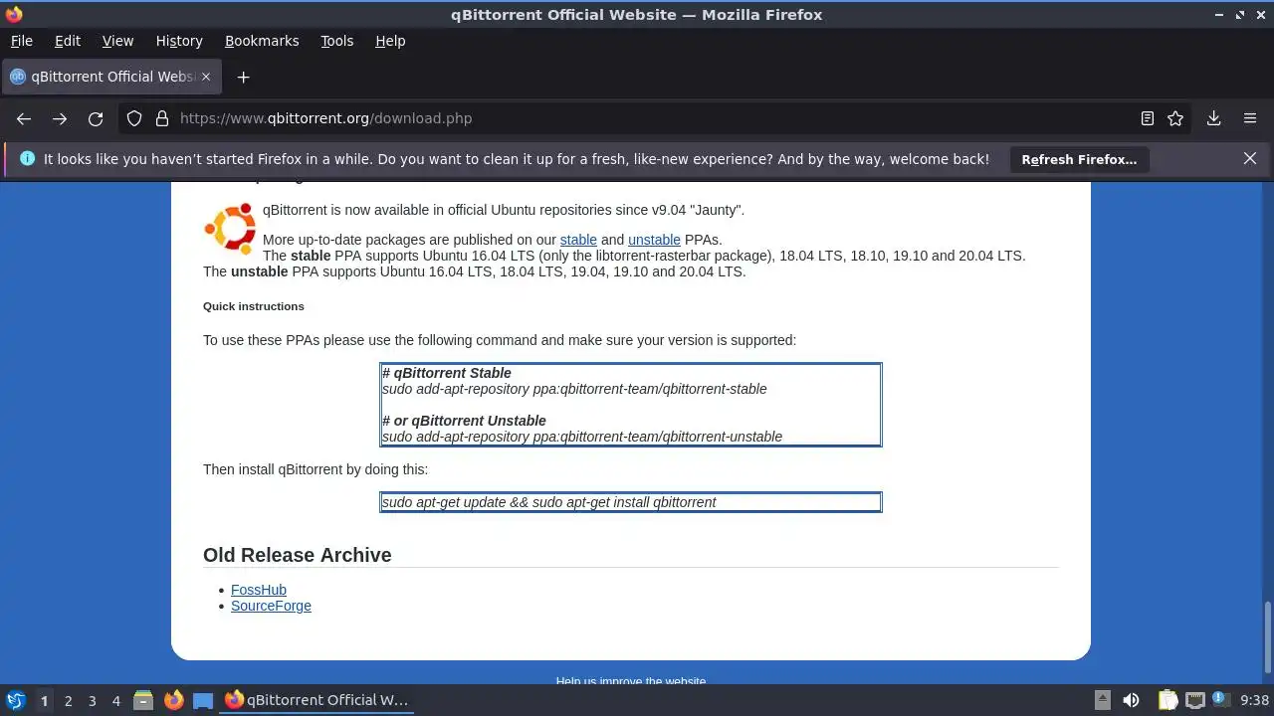Open the Firefox application hamburger menu
The width and height of the screenshot is (1274, 716).
pos(1250,118)
